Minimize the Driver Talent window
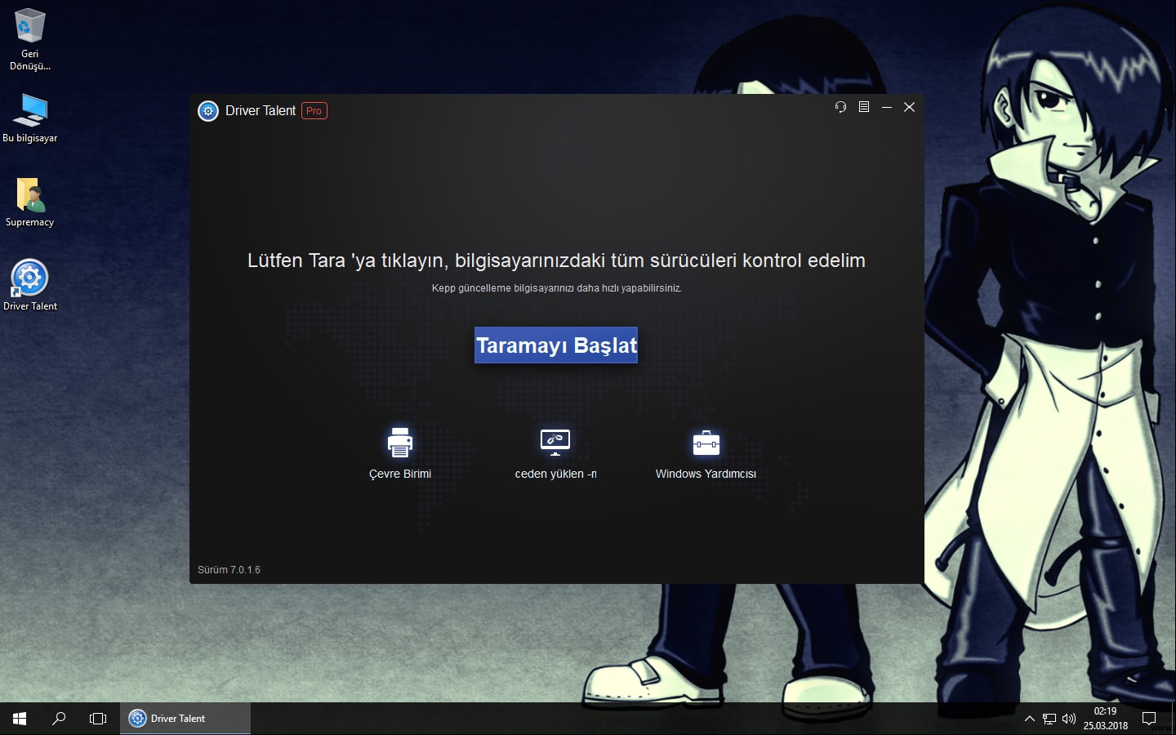 (886, 107)
